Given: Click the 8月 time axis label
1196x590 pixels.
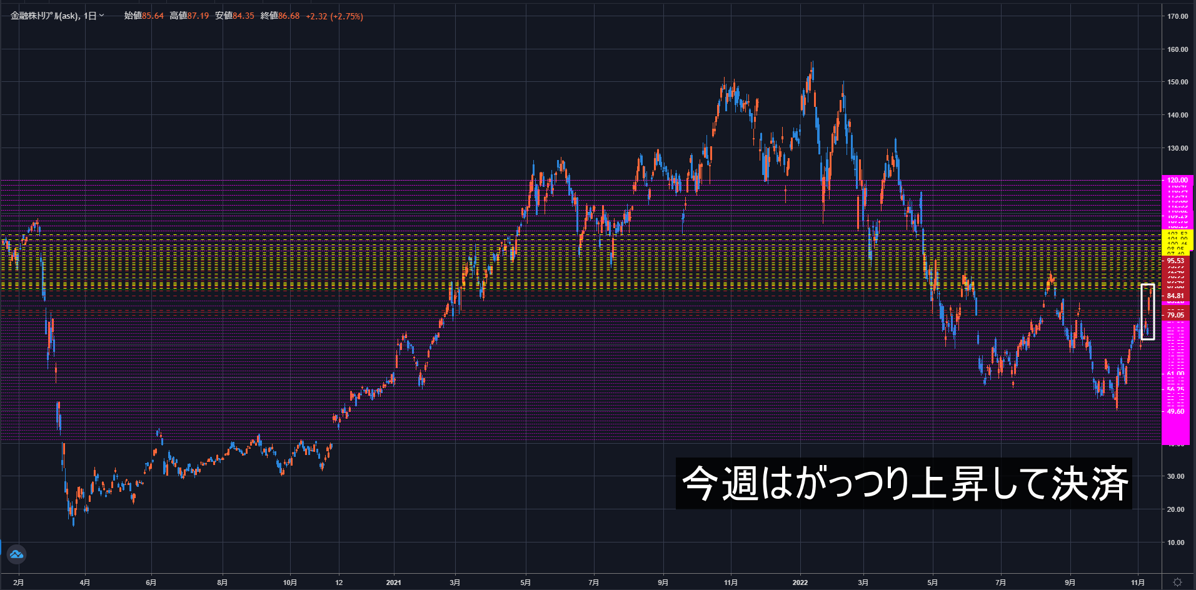Looking at the screenshot, I should (x=223, y=582).
